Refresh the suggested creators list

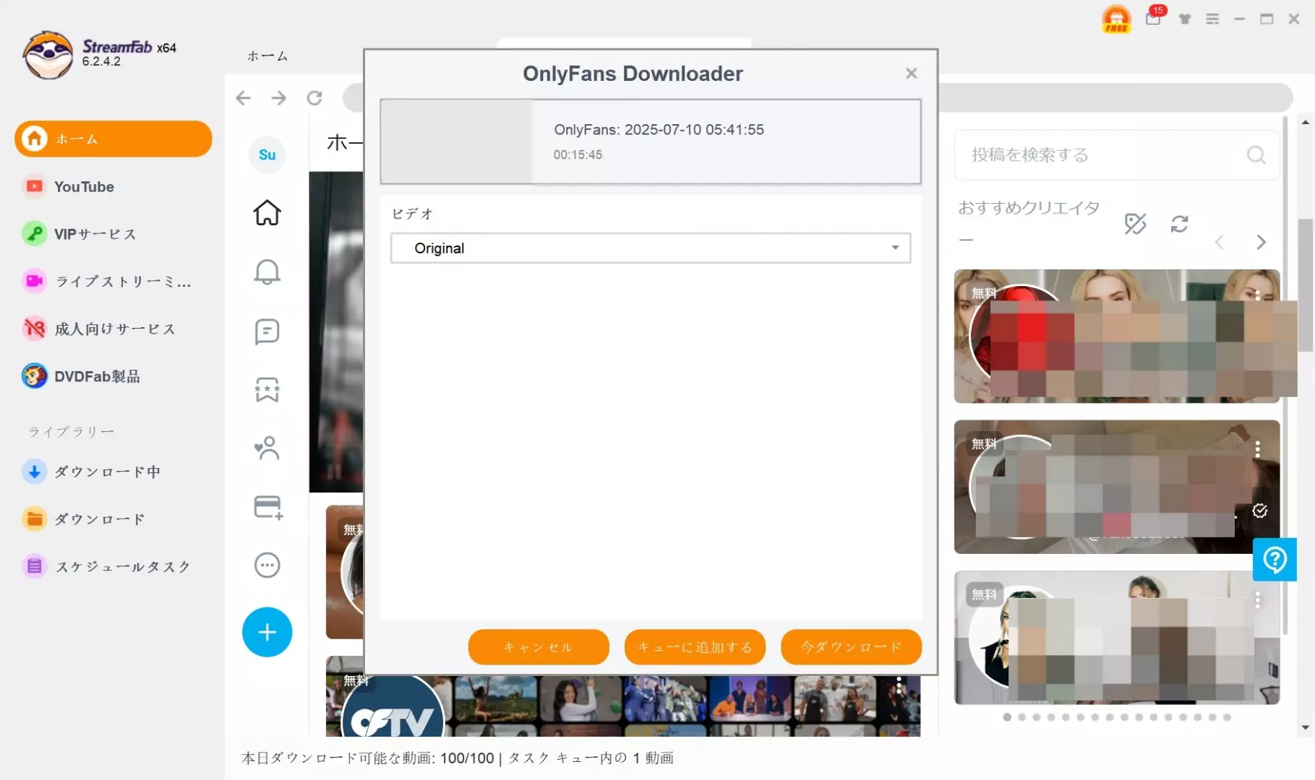point(1179,224)
